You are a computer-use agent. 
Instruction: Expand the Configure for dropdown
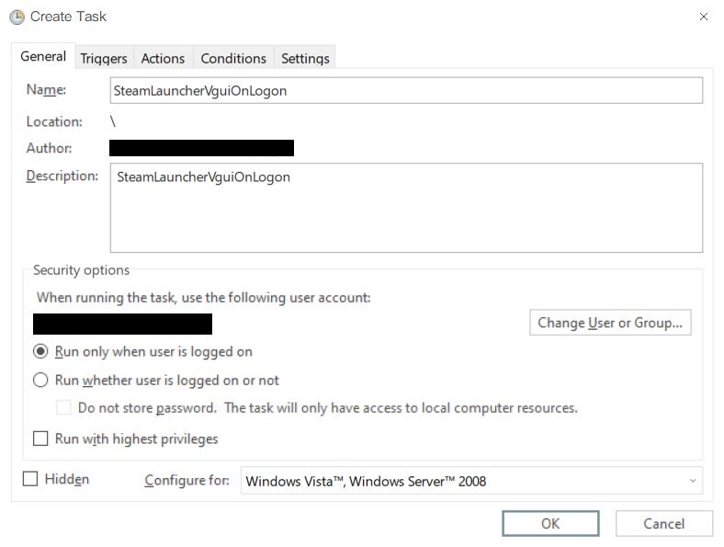point(471,481)
